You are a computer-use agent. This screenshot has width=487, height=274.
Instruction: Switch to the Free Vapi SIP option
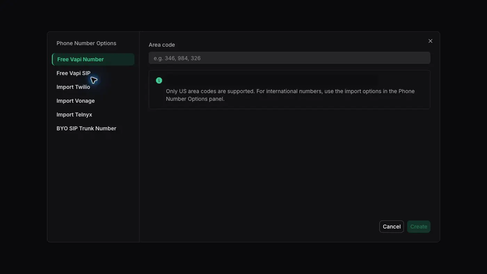click(73, 73)
